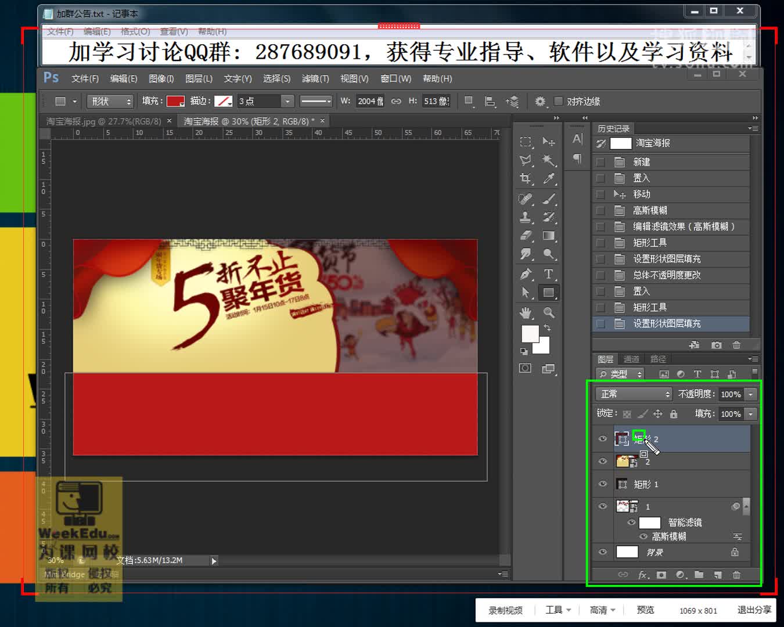
Task: Select the Crop tool
Action: [x=526, y=179]
